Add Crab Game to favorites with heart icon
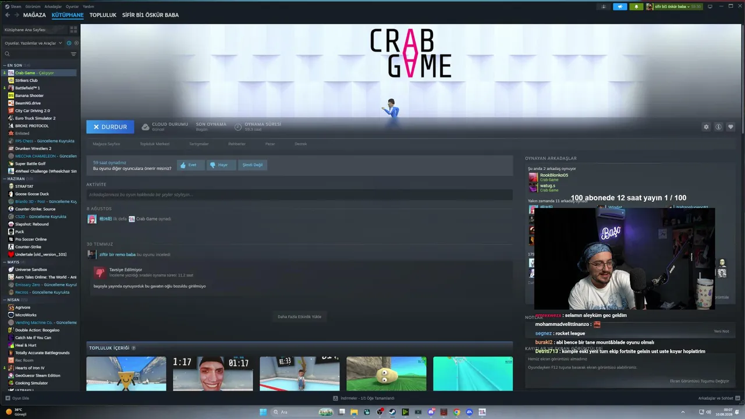 point(730,127)
